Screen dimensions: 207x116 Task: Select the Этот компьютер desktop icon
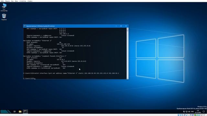(x=4, y=7)
